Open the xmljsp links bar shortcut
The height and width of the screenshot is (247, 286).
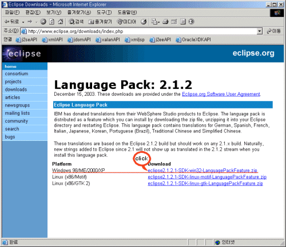point(134,39)
